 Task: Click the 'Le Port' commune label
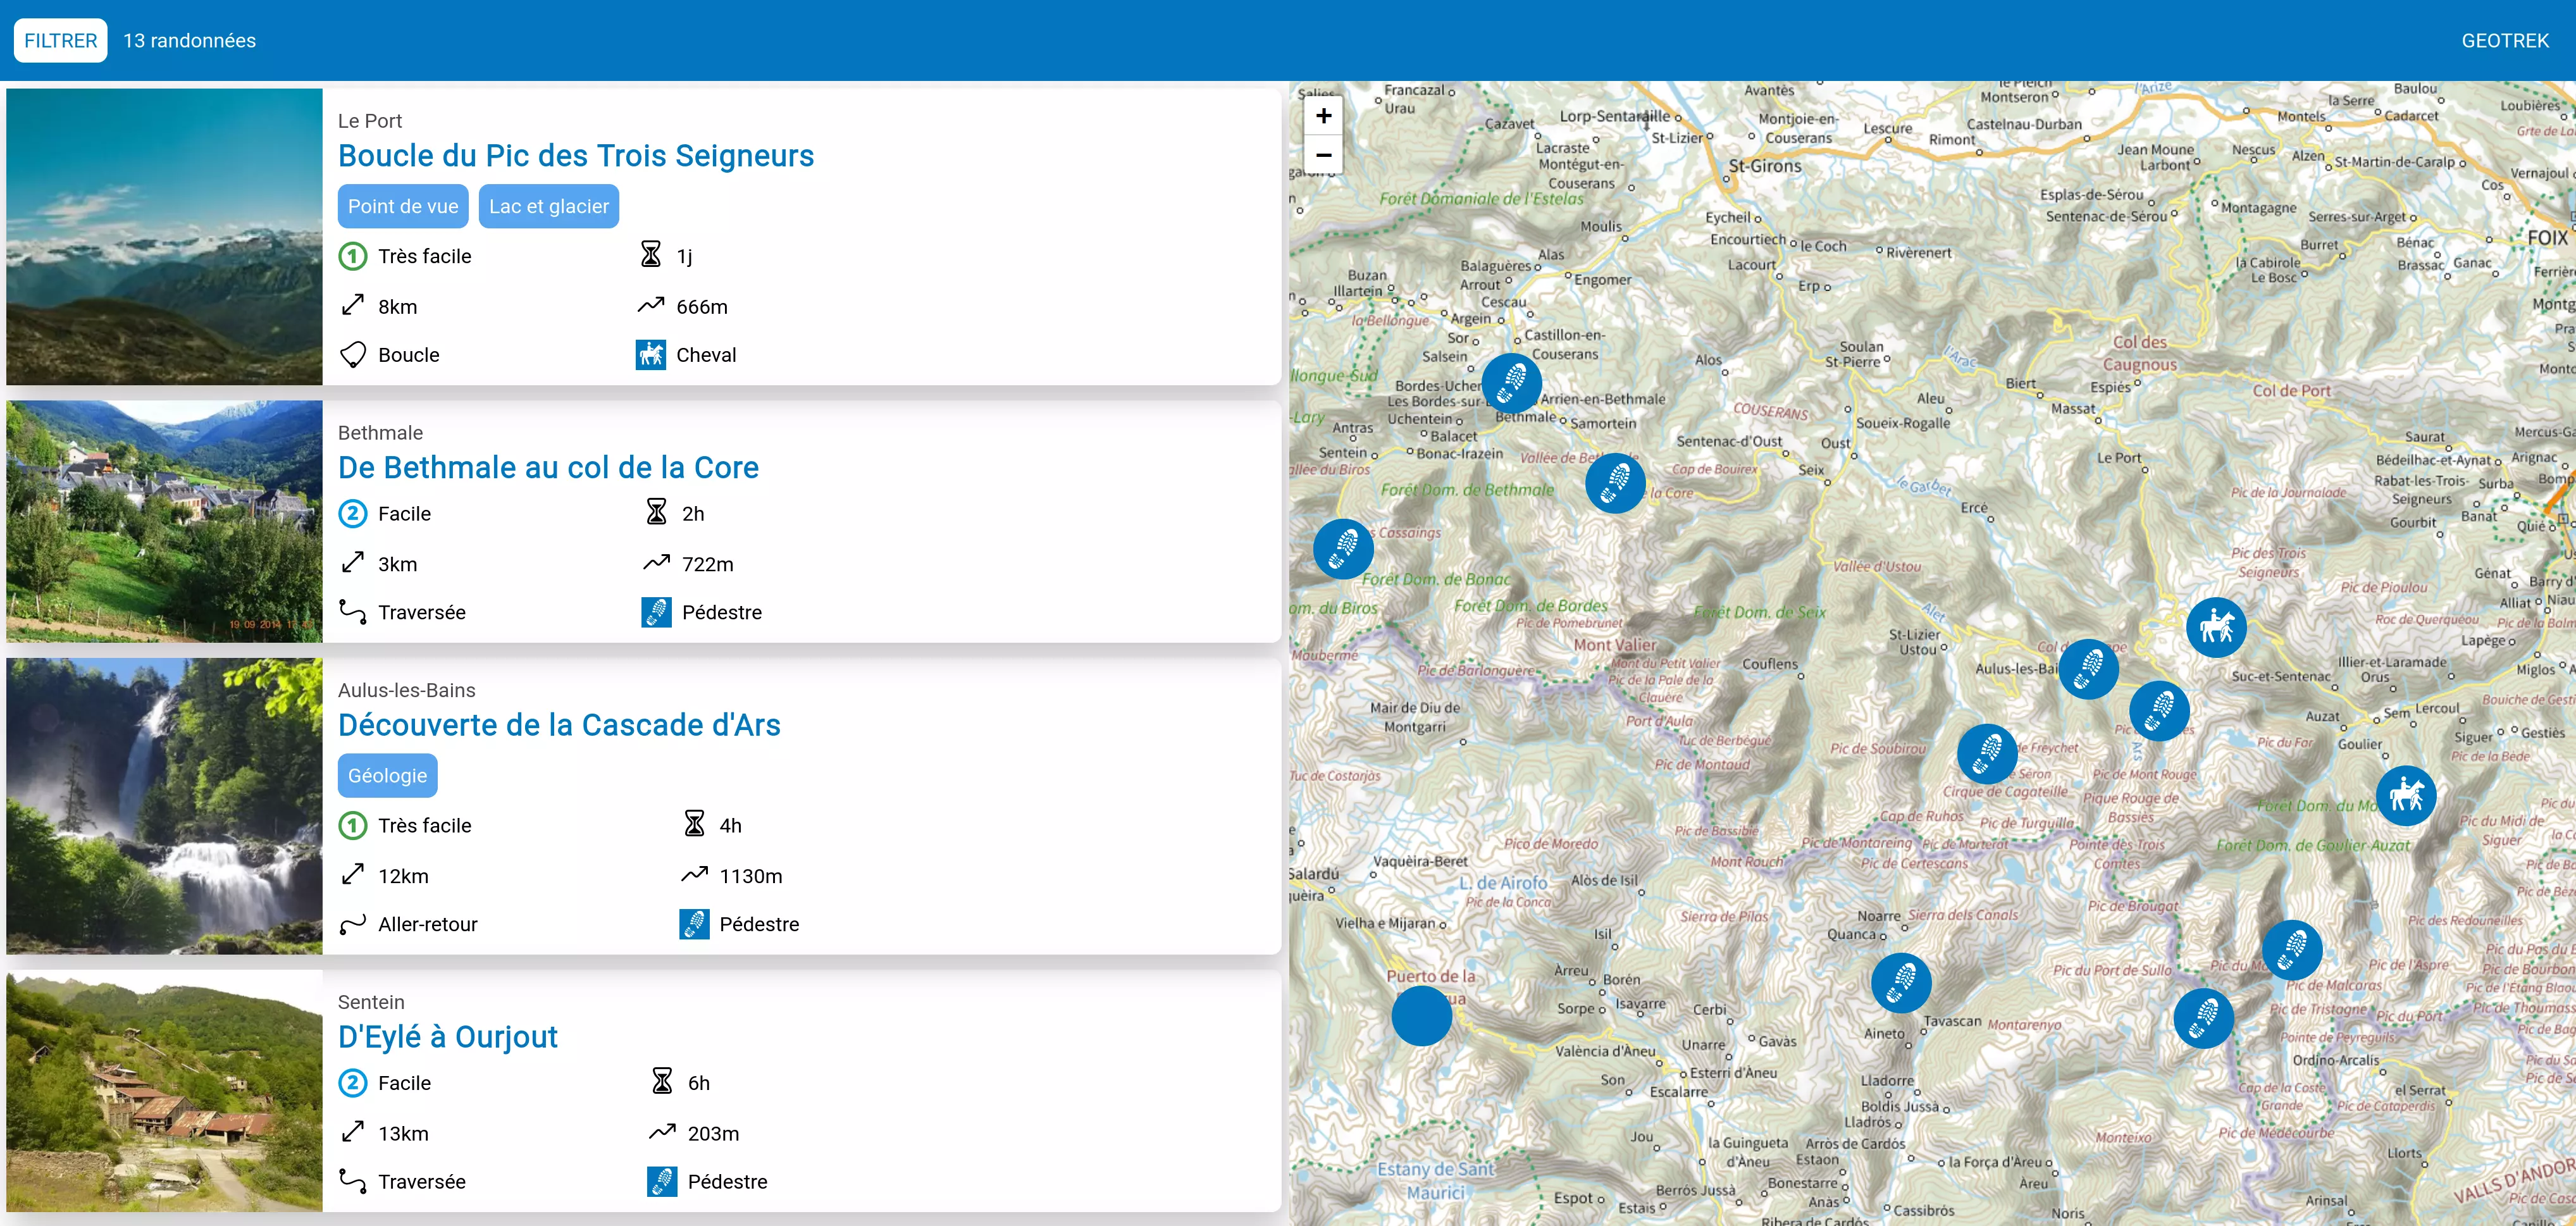point(370,121)
